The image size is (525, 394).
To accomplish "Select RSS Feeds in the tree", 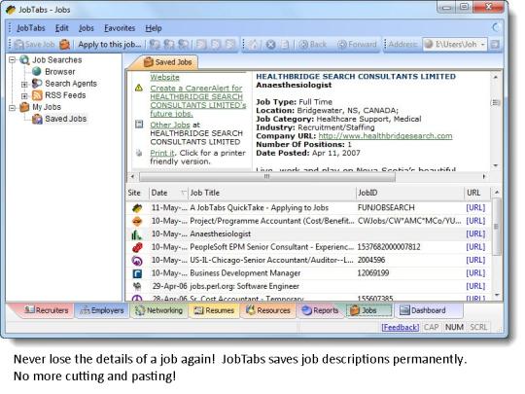I will click(x=65, y=95).
